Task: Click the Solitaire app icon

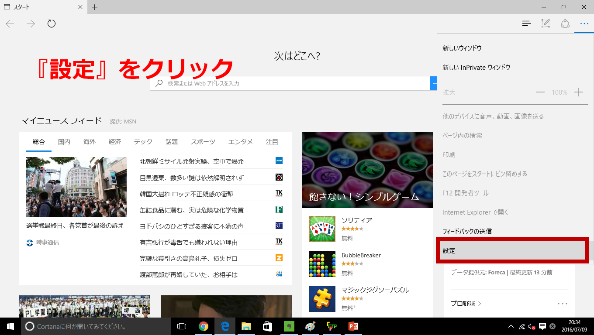Action: (322, 229)
